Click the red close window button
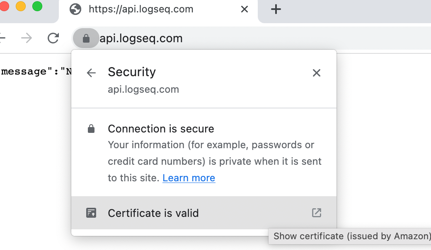431x250 pixels. [5, 7]
